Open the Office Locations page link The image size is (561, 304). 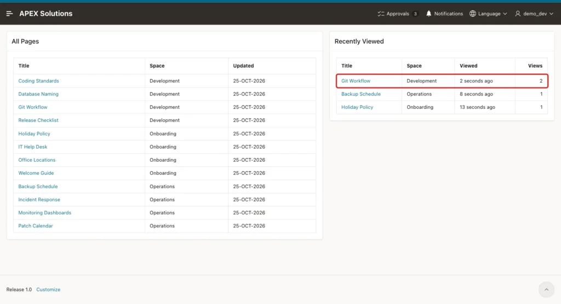coord(37,160)
